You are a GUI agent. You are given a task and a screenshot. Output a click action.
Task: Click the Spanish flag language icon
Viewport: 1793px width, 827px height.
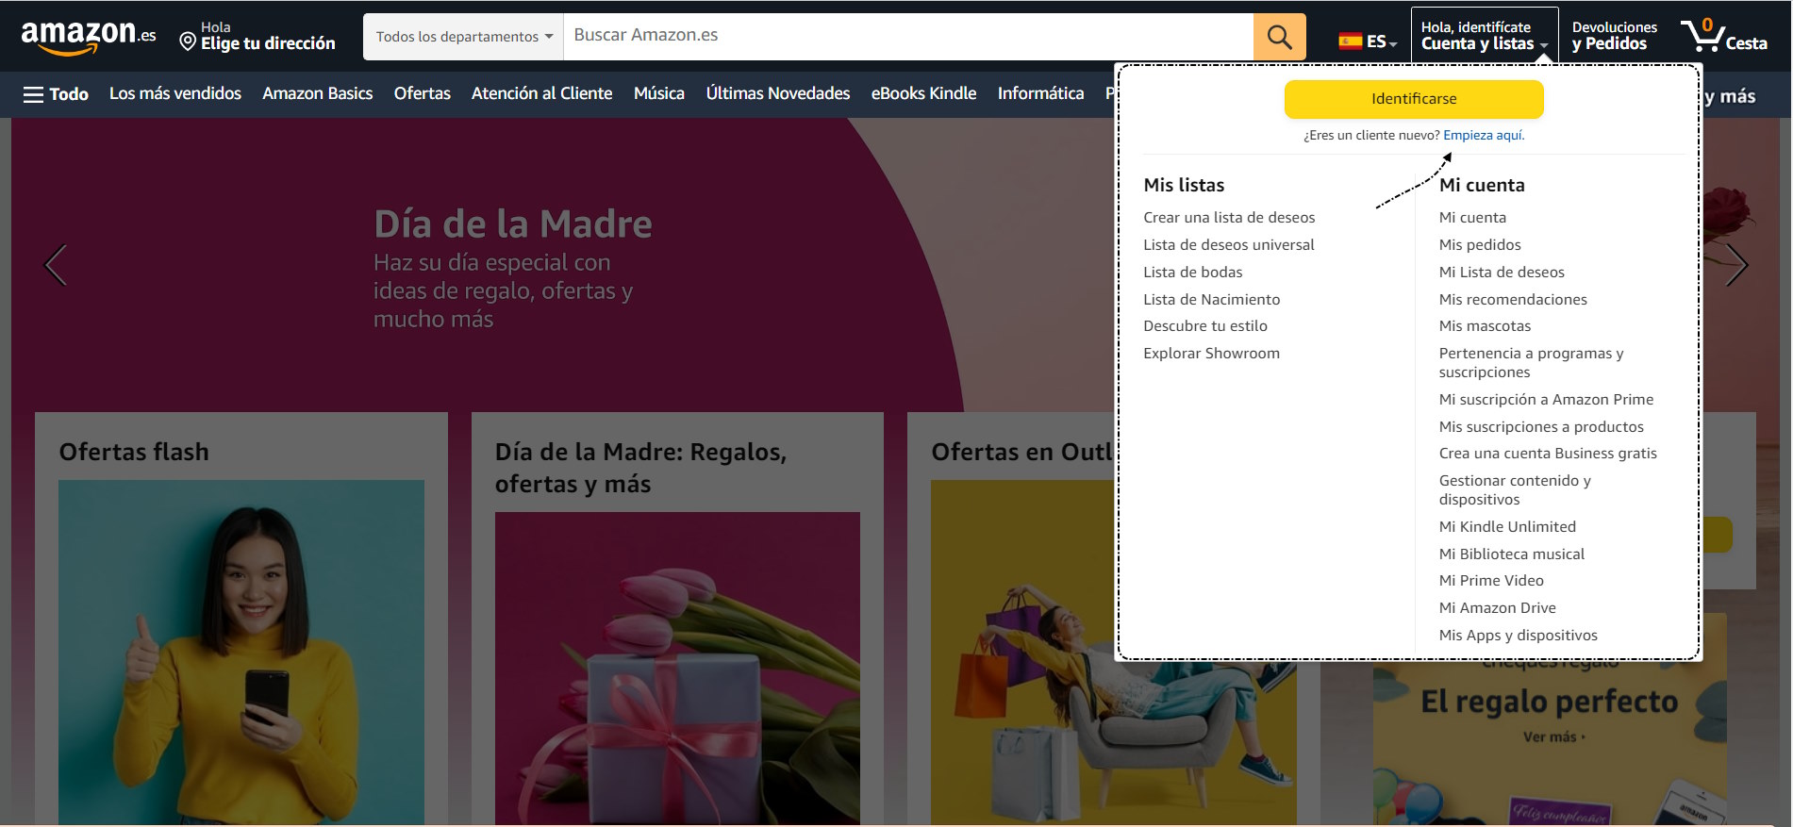point(1350,41)
